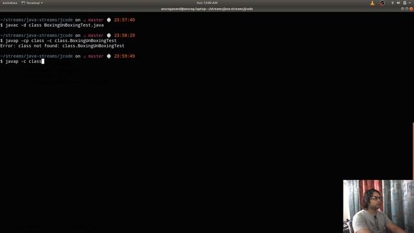Open the Activities overview
This screenshot has width=414, height=233.
[x=10, y=3]
